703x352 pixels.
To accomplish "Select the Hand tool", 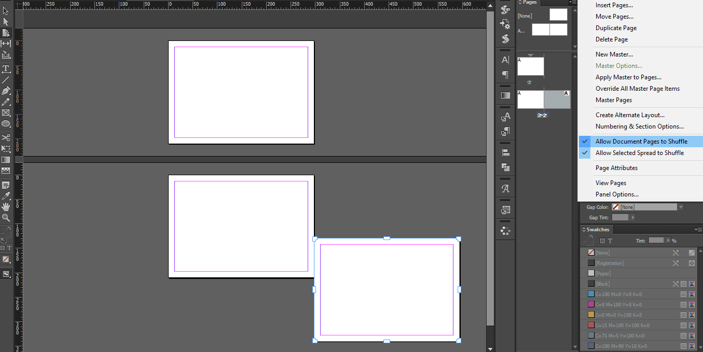I will pos(6,207).
